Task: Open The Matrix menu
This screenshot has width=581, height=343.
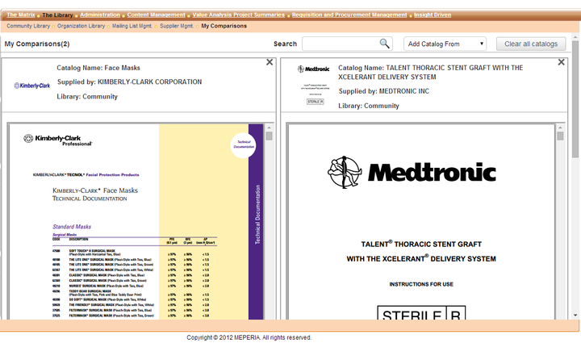Action: [21, 15]
